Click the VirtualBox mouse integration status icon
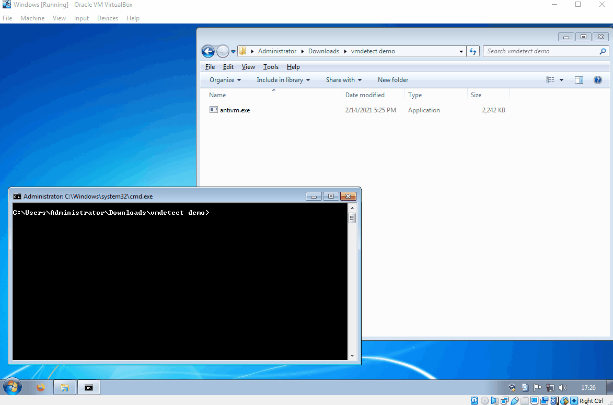 (x=564, y=400)
